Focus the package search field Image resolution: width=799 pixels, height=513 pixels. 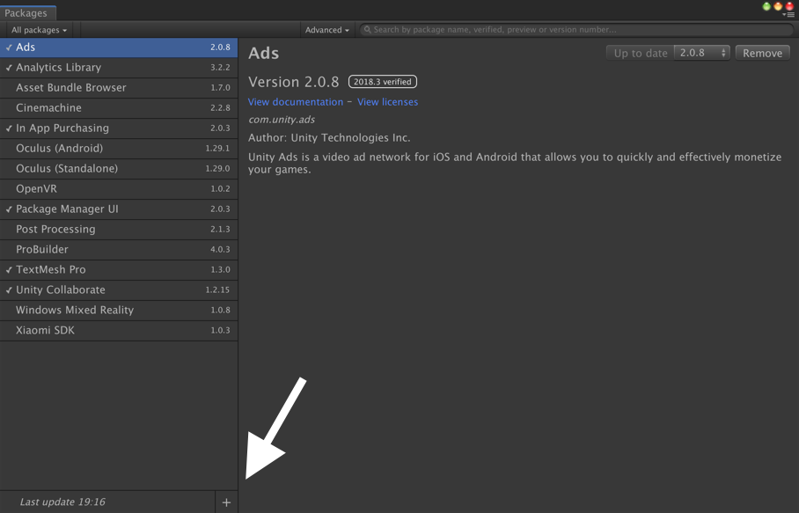(x=575, y=30)
